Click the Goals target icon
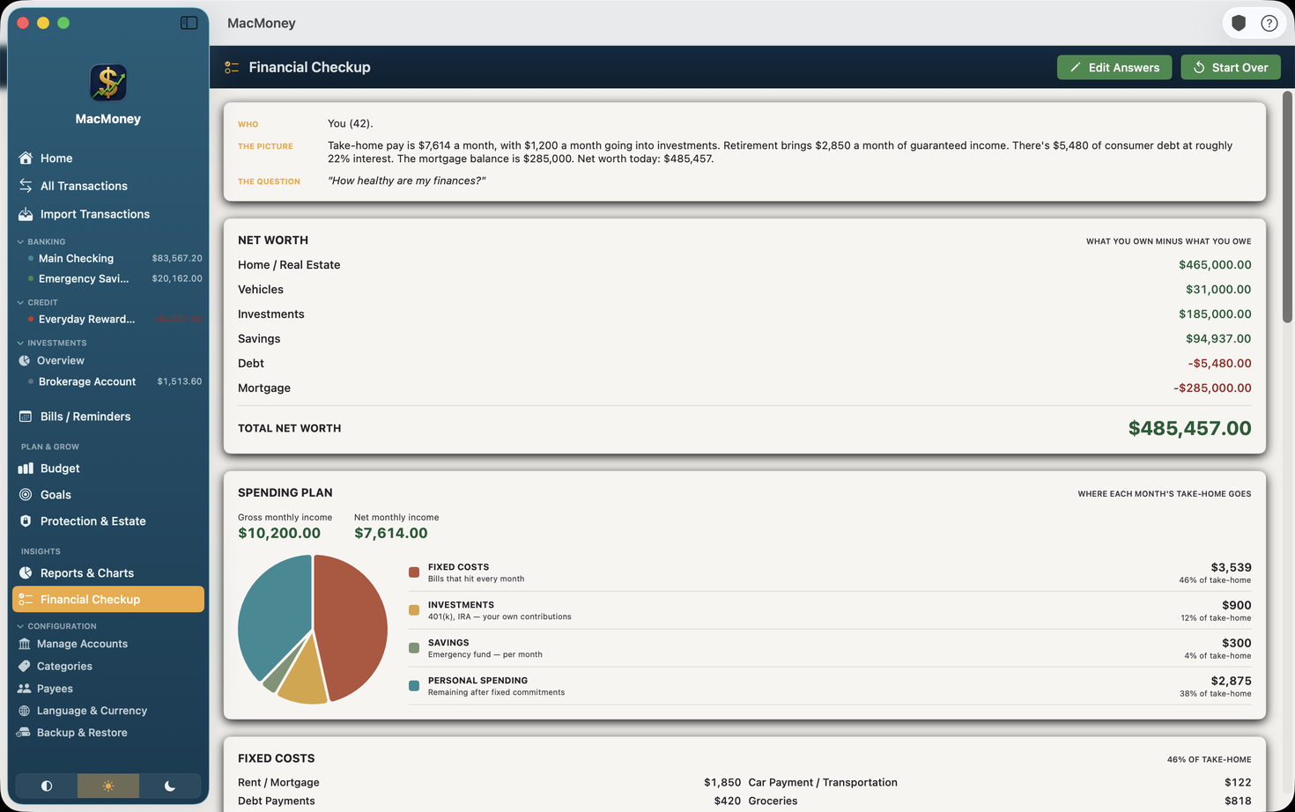The image size is (1295, 812). (26, 495)
